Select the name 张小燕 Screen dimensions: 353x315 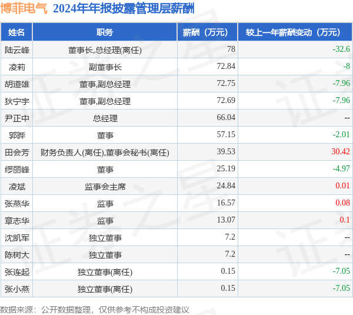[17, 290]
